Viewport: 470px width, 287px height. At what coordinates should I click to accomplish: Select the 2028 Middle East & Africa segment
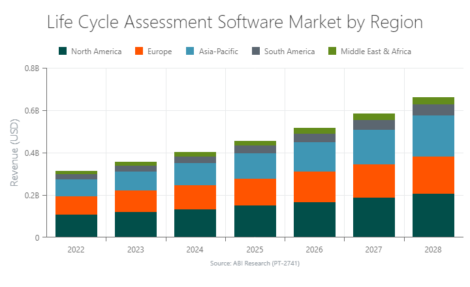pyautogui.click(x=433, y=100)
